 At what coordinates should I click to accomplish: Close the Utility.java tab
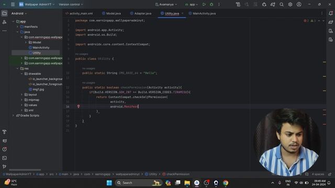point(183,14)
